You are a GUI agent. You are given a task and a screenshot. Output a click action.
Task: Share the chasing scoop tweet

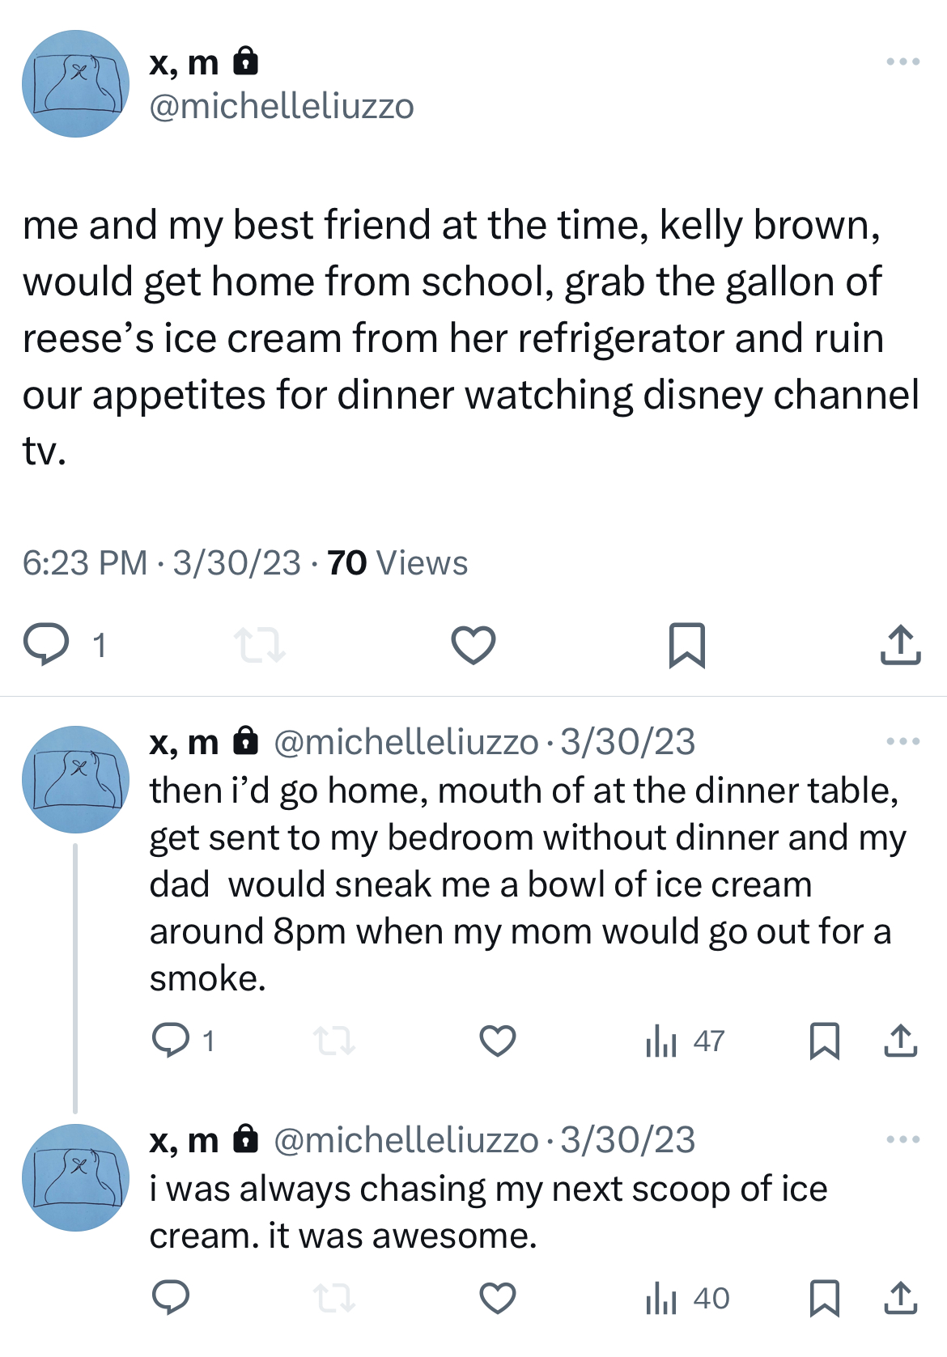[900, 1298]
